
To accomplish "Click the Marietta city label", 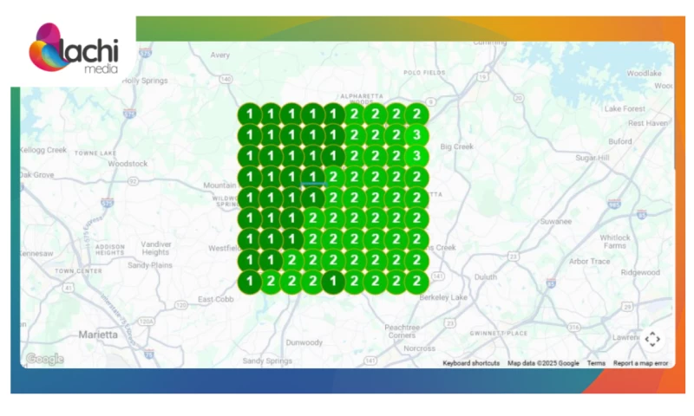I will (x=98, y=335).
